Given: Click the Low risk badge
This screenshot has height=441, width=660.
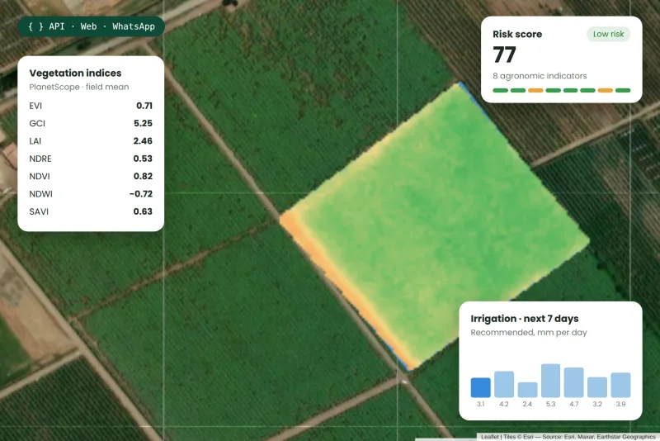Looking at the screenshot, I should click(608, 34).
